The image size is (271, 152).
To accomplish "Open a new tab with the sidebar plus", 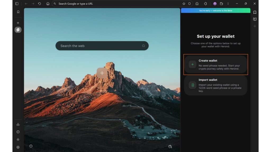I will click(18, 23).
